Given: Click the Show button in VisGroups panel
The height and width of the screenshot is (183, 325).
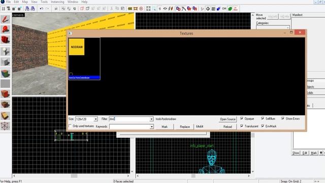Looking at the screenshot, I should click(x=296, y=153).
